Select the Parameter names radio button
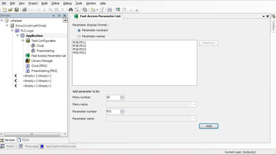 click(x=79, y=36)
